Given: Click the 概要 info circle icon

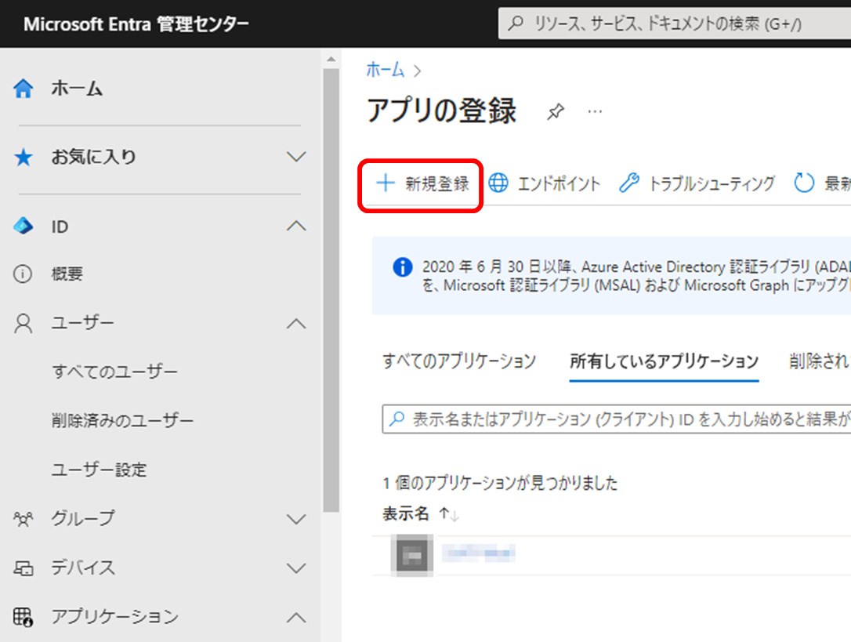Looking at the screenshot, I should point(24,274).
